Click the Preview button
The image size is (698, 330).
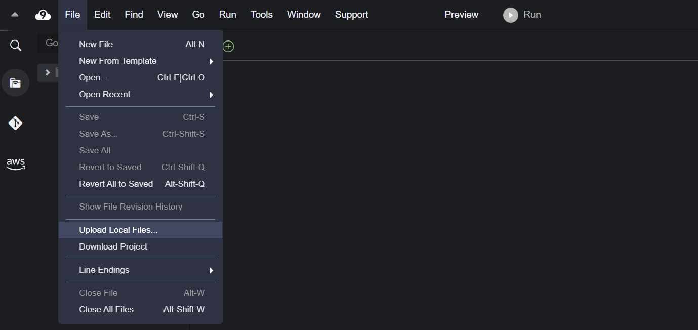(461, 15)
